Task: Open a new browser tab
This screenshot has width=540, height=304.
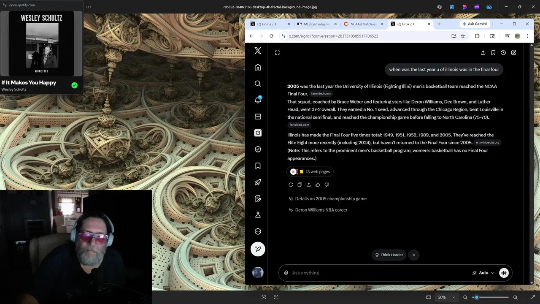Action: pyautogui.click(x=439, y=24)
